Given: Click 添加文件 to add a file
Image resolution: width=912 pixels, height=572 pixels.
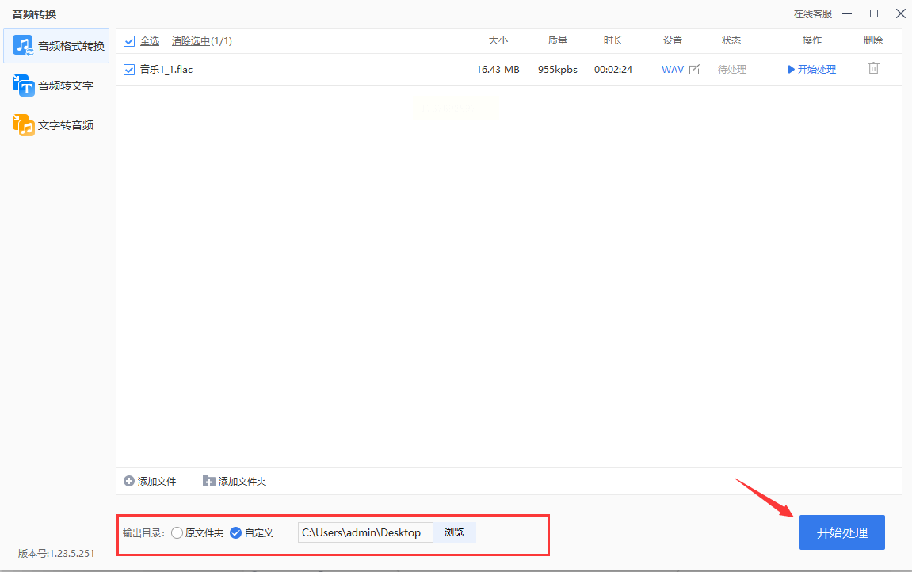Looking at the screenshot, I should (x=150, y=482).
